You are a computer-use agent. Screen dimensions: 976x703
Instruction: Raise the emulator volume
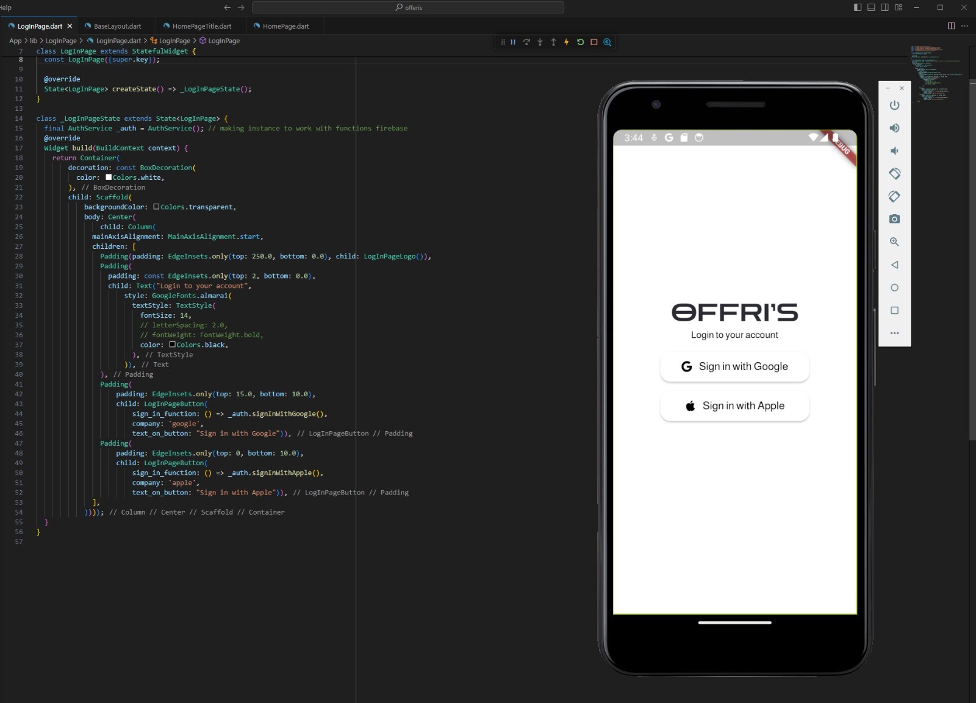tap(894, 128)
